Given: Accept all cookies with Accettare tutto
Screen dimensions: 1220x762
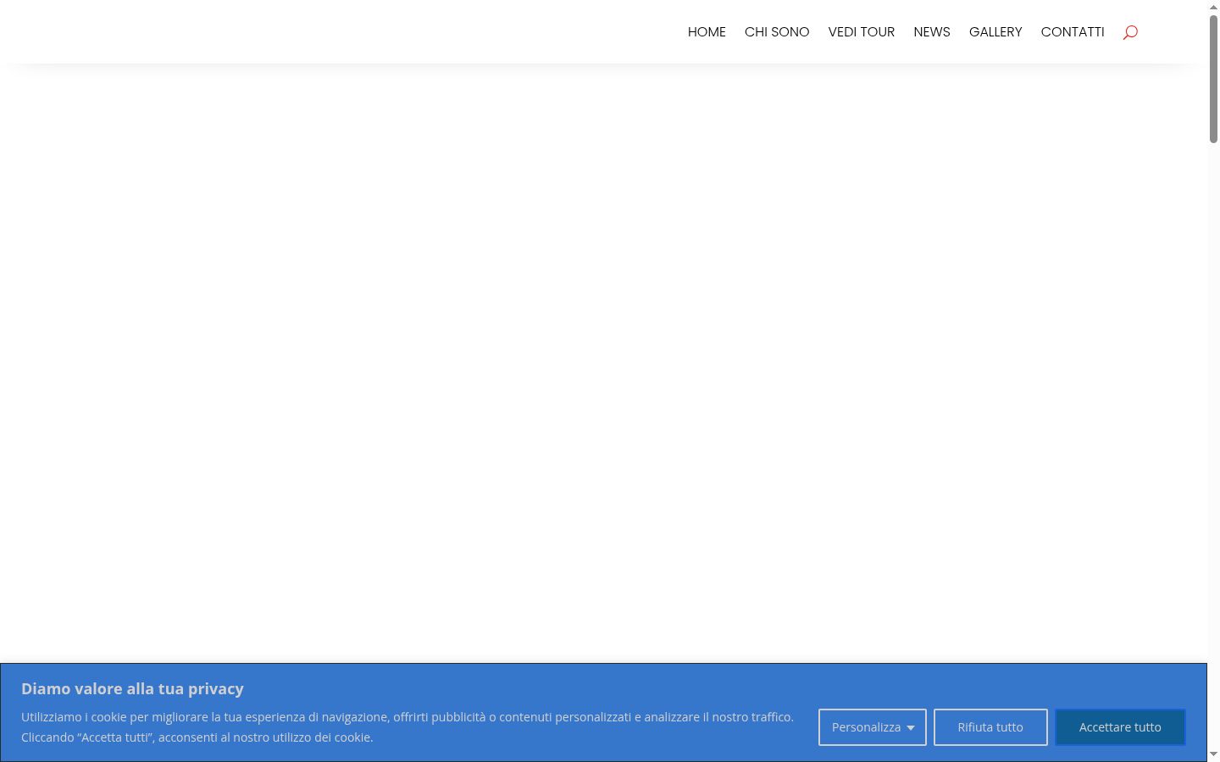Looking at the screenshot, I should 1120,727.
